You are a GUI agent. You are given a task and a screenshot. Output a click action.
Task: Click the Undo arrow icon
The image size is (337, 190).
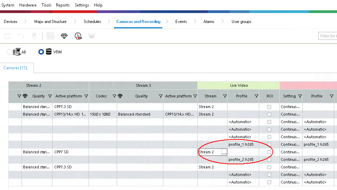pyautogui.click(x=21, y=36)
